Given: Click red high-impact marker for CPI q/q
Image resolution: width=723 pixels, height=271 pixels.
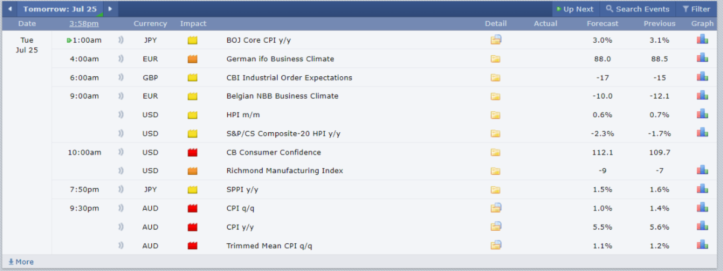Looking at the screenshot, I should tap(193, 209).
